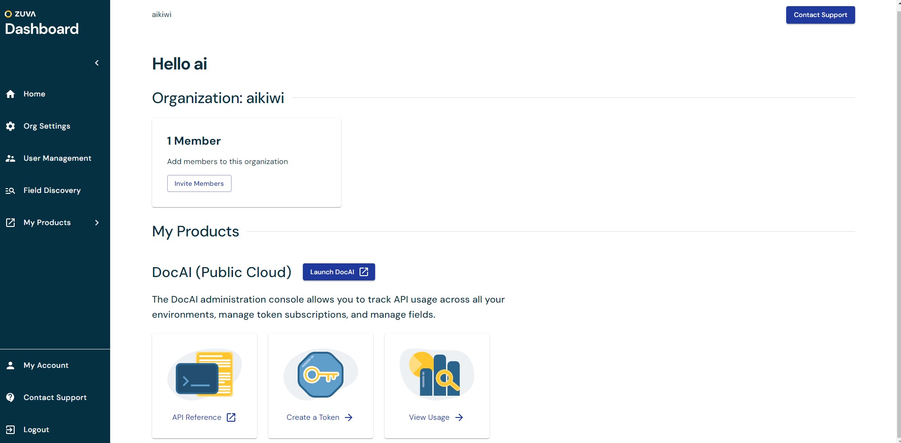901x443 pixels.
Task: Open User Management in the sidebar
Action: click(x=57, y=158)
